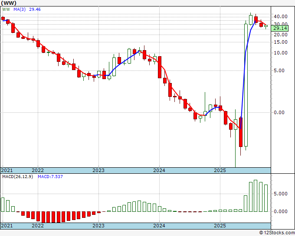Open the 12Stocks.com copyright link
295x236 pixels.
[x=277, y=233]
